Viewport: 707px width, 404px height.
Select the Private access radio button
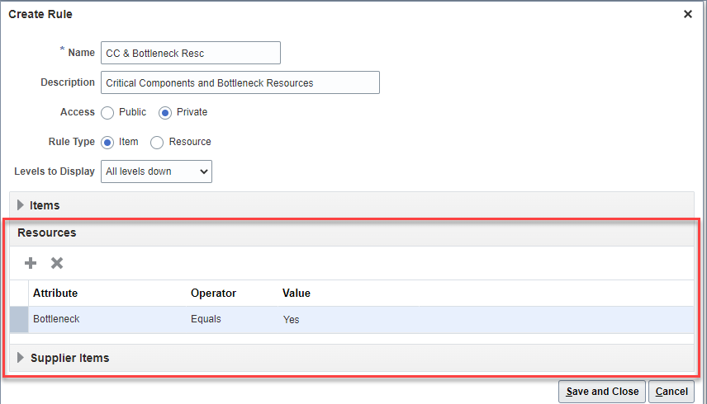tap(164, 112)
